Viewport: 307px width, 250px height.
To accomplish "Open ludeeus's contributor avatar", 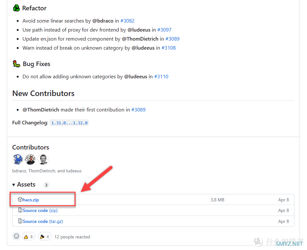I will click(x=43, y=159).
